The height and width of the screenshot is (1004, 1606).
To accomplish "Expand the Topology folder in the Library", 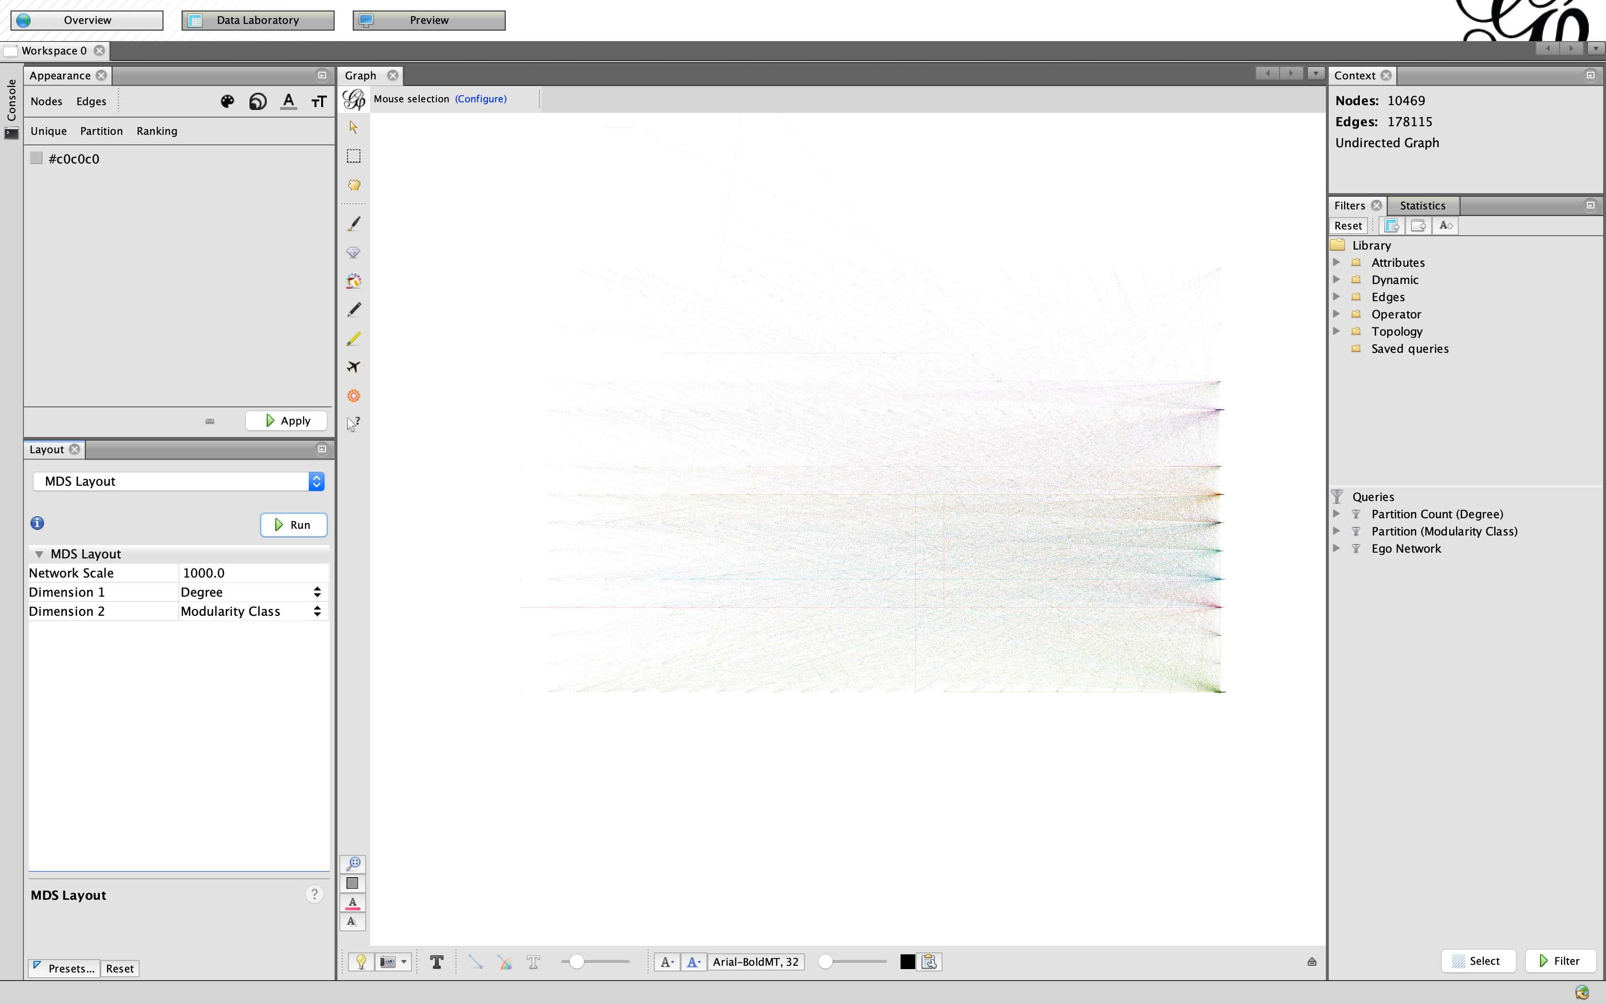I will click(1336, 331).
